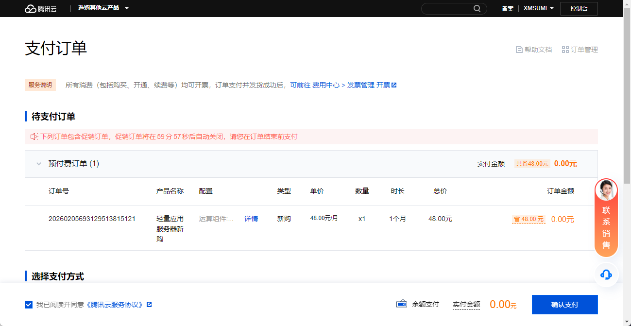Click the 联系销售 contact sales avatar
Image resolution: width=631 pixels, height=326 pixels.
(606, 190)
